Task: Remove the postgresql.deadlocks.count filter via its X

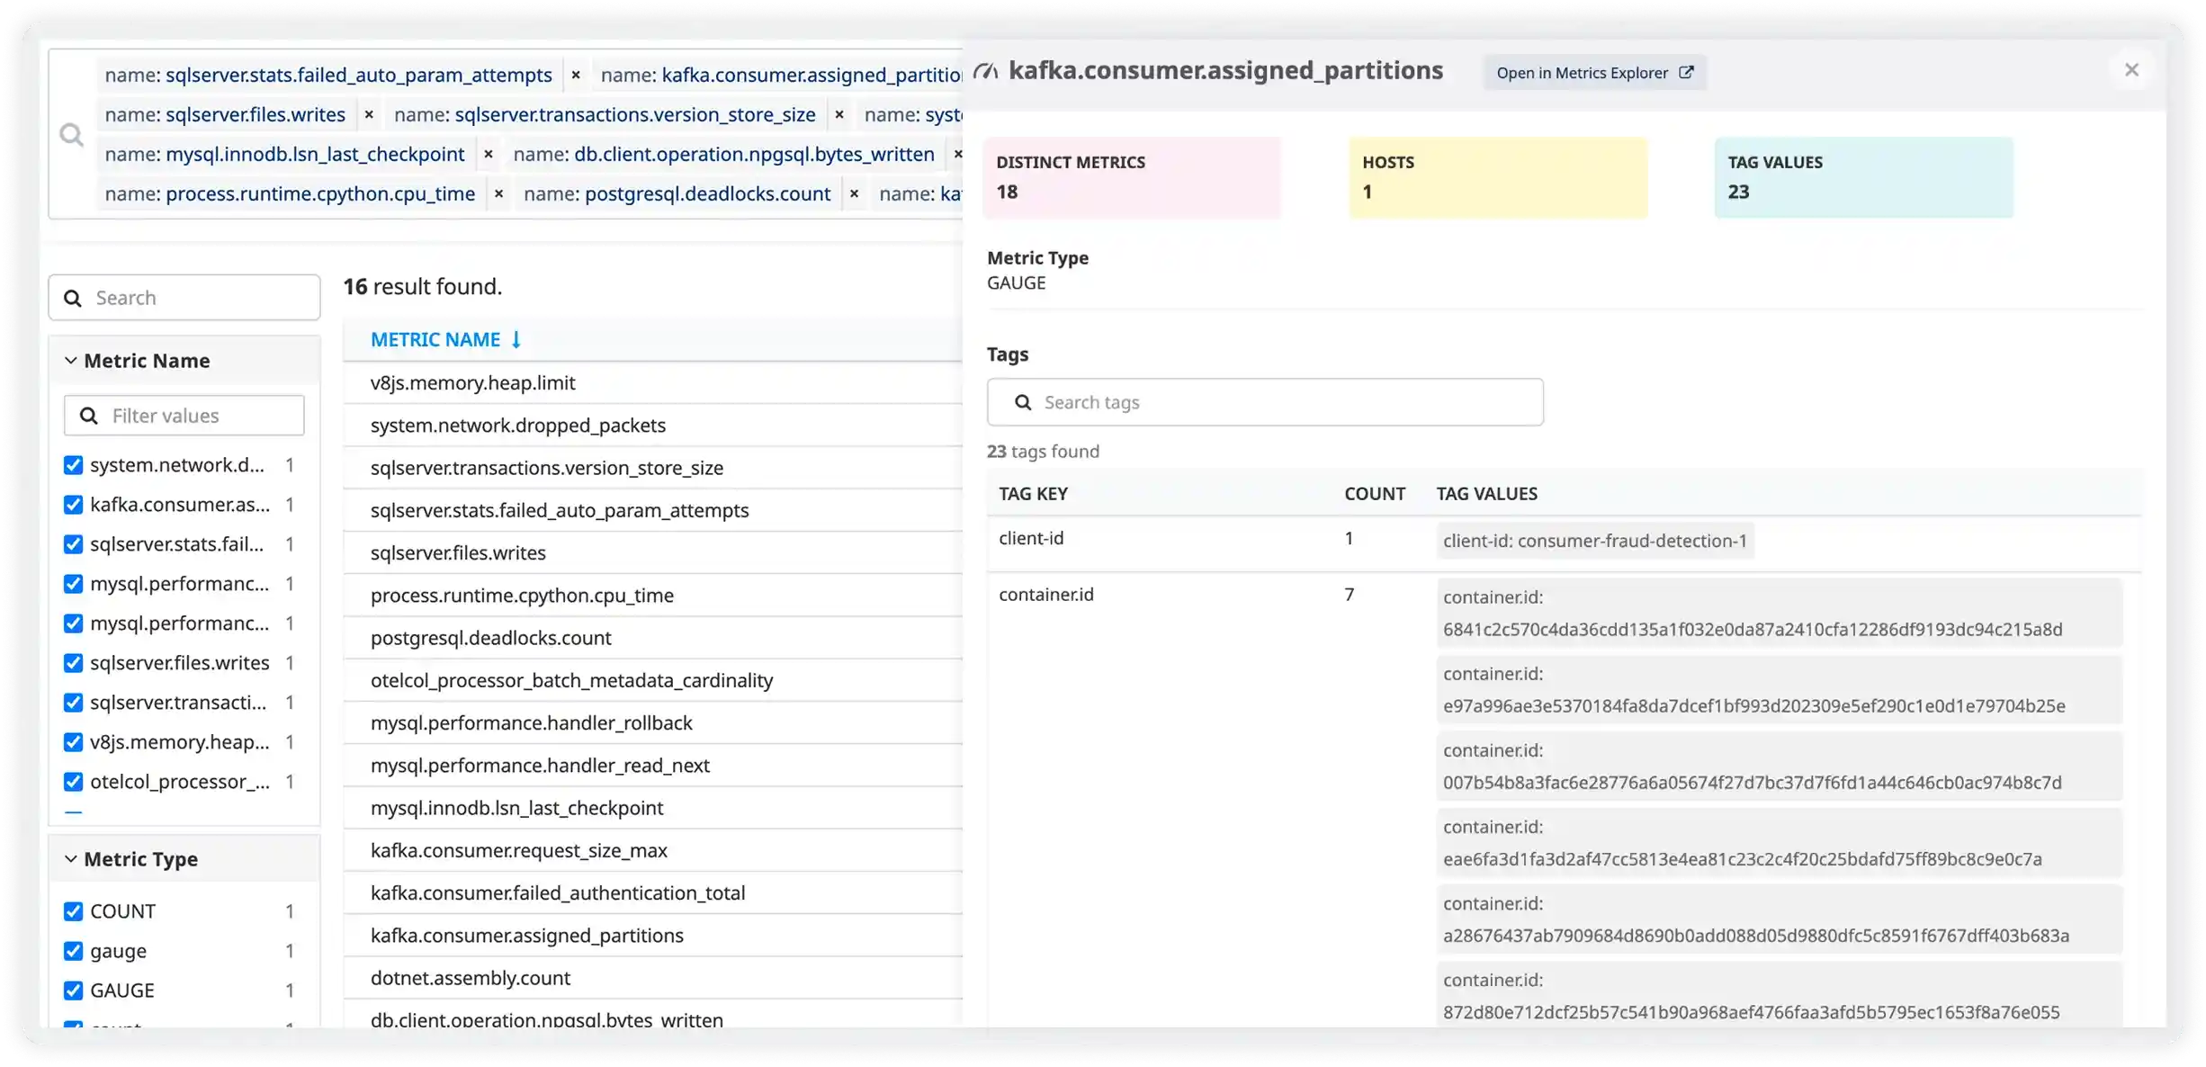Action: click(854, 193)
